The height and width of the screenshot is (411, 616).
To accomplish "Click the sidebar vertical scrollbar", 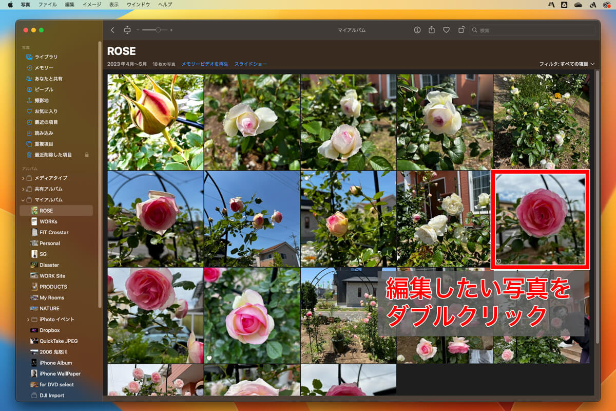I will 99,175.
